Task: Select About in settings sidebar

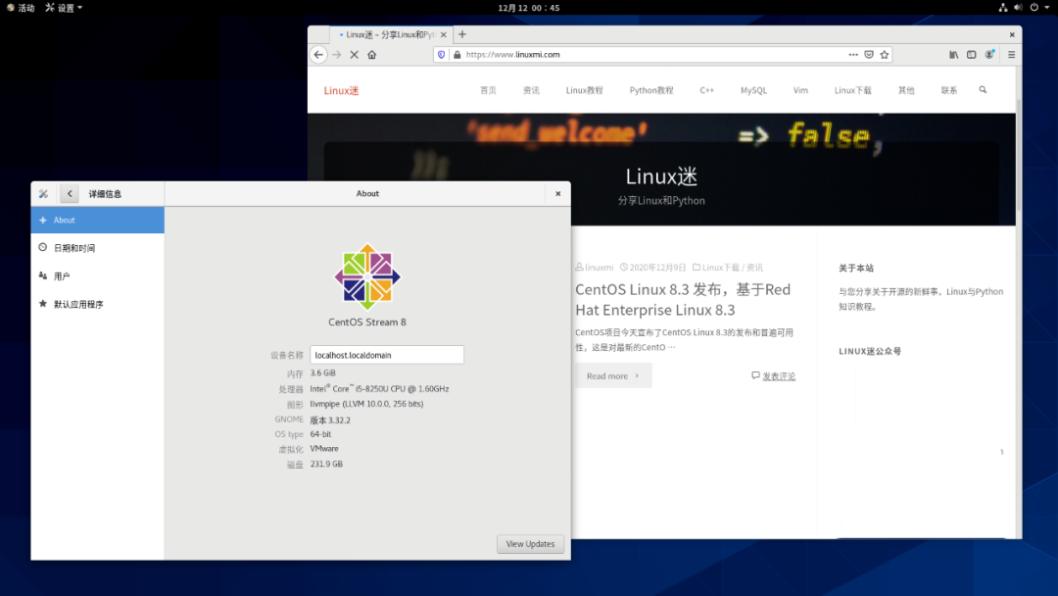Action: coord(97,220)
